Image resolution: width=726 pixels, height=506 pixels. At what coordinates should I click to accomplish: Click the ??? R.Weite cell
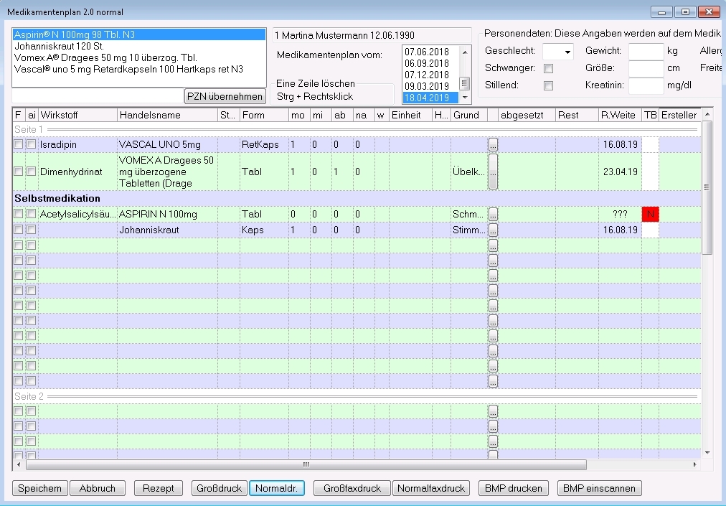click(620, 214)
